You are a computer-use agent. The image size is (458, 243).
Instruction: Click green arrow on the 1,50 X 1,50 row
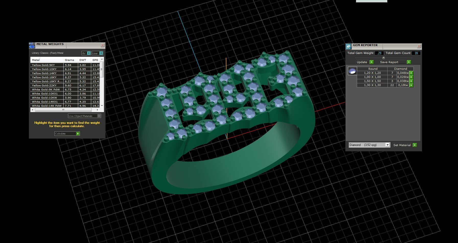pos(411,81)
